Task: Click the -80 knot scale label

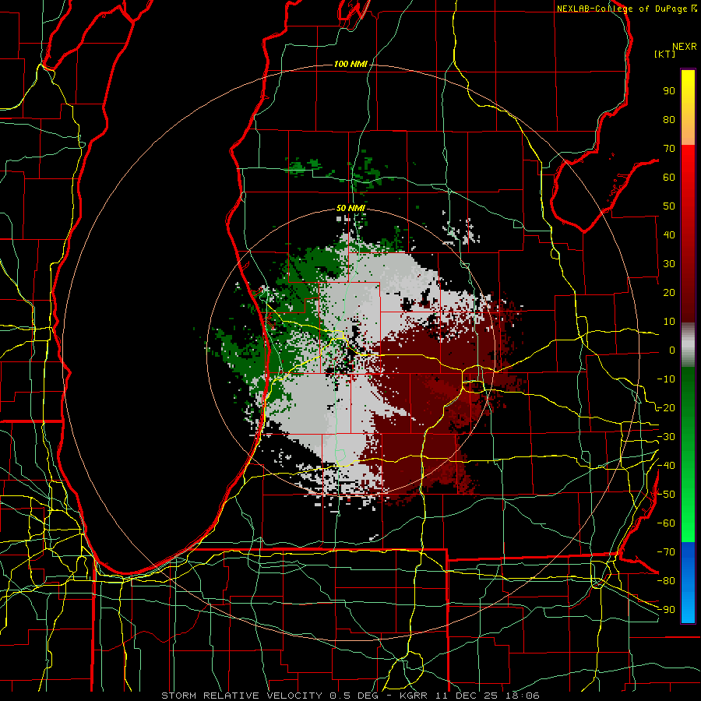Action: pyautogui.click(x=666, y=581)
